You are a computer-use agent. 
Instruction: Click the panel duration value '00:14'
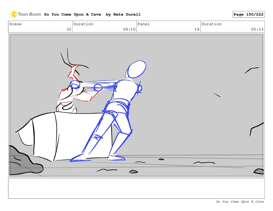click(x=257, y=29)
